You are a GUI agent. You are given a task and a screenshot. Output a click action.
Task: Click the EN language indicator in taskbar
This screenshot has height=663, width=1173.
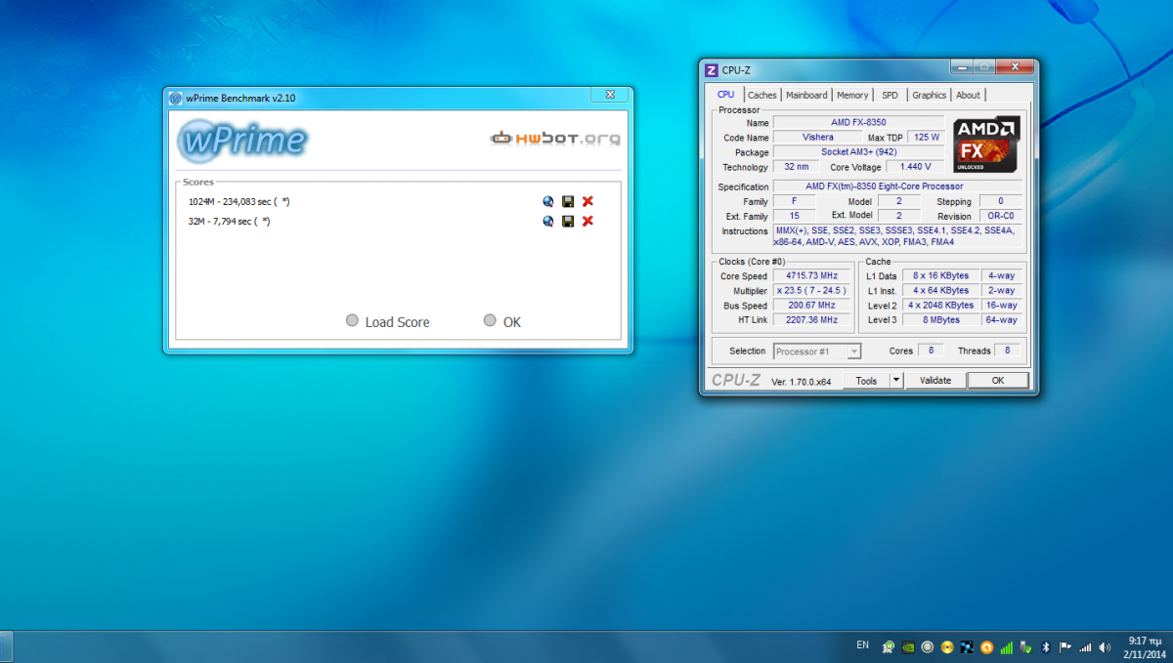(862, 645)
